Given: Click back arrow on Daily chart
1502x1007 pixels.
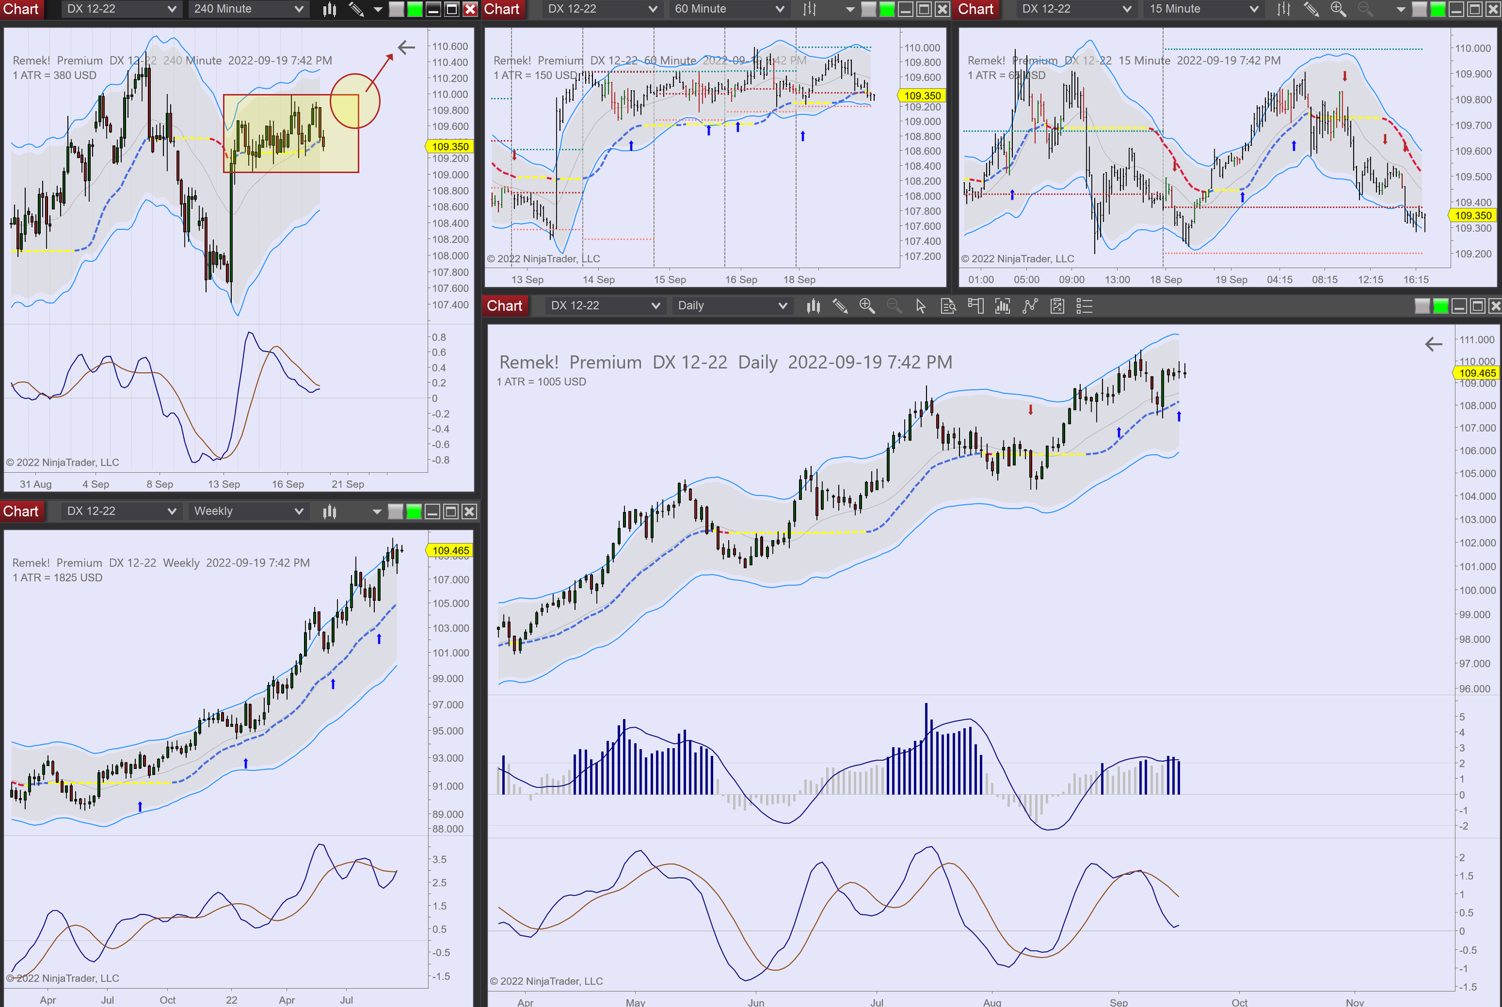Looking at the screenshot, I should (1434, 344).
